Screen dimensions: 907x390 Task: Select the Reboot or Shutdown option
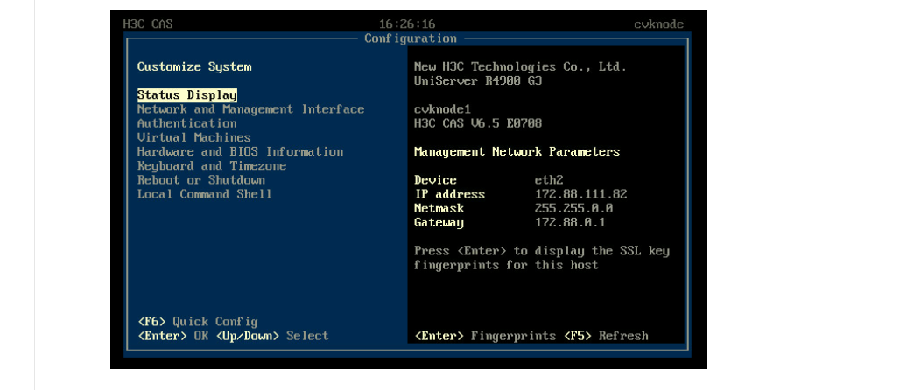[x=200, y=179]
